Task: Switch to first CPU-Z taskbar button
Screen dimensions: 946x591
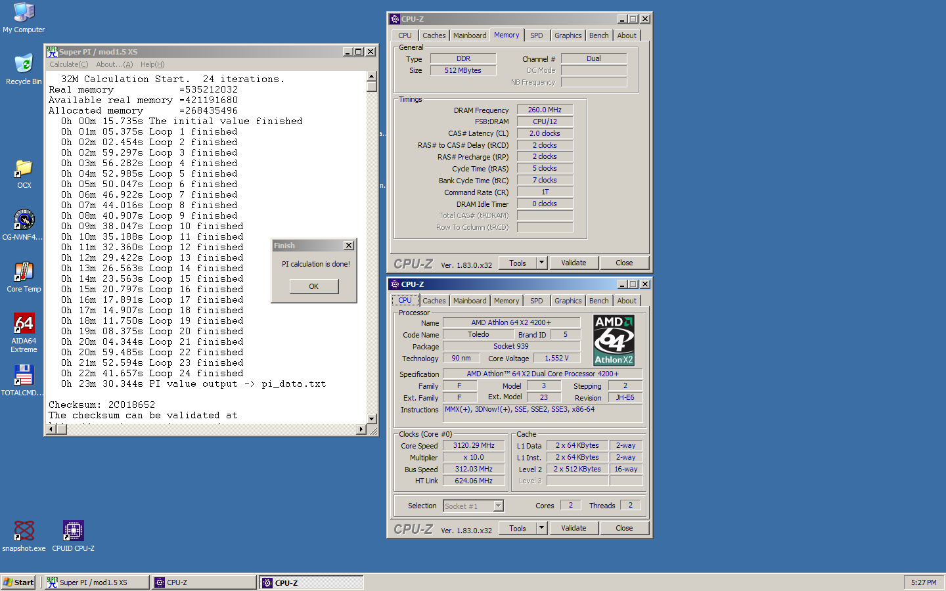Action: pyautogui.click(x=204, y=582)
